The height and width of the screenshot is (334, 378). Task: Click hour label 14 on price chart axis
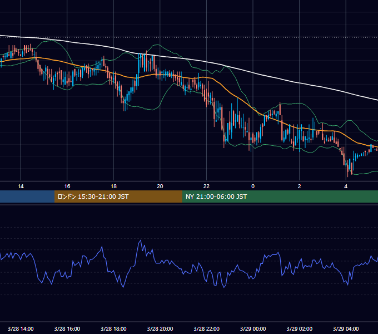click(21, 186)
